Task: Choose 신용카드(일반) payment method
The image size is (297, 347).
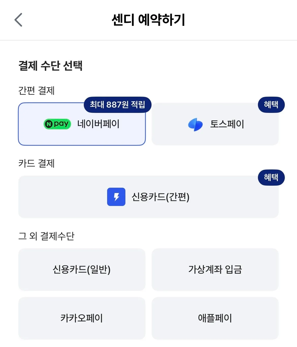Action: click(82, 270)
